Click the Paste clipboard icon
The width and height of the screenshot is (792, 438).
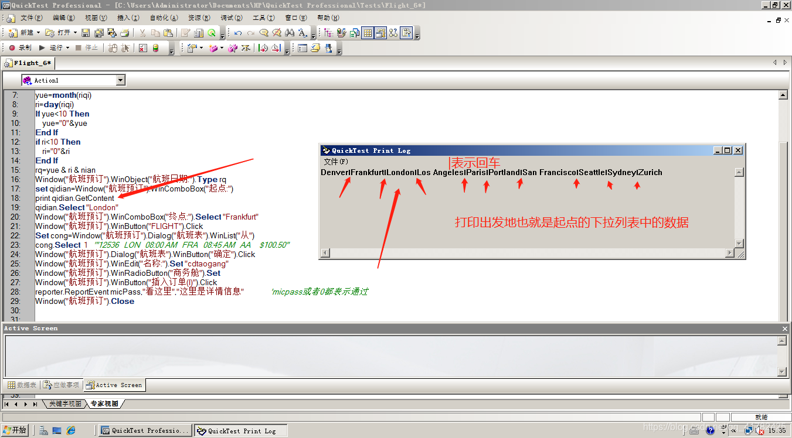pos(168,33)
